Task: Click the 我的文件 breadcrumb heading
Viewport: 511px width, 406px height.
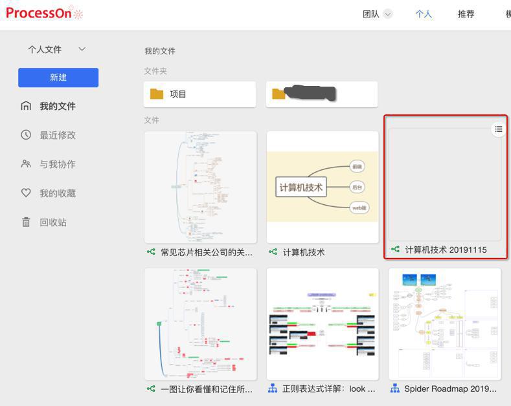Action: 160,51
